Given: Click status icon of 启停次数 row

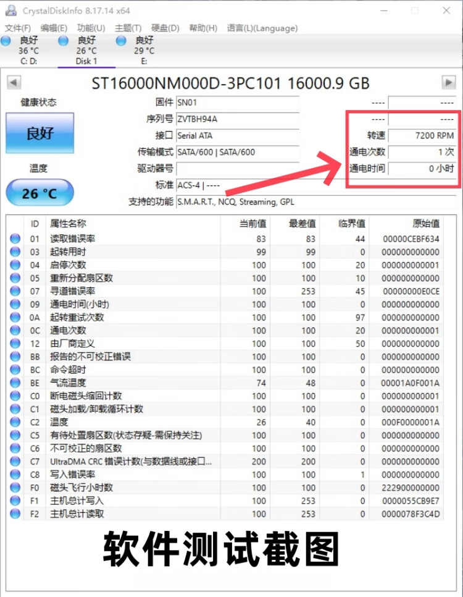Looking at the screenshot, I should (15, 265).
